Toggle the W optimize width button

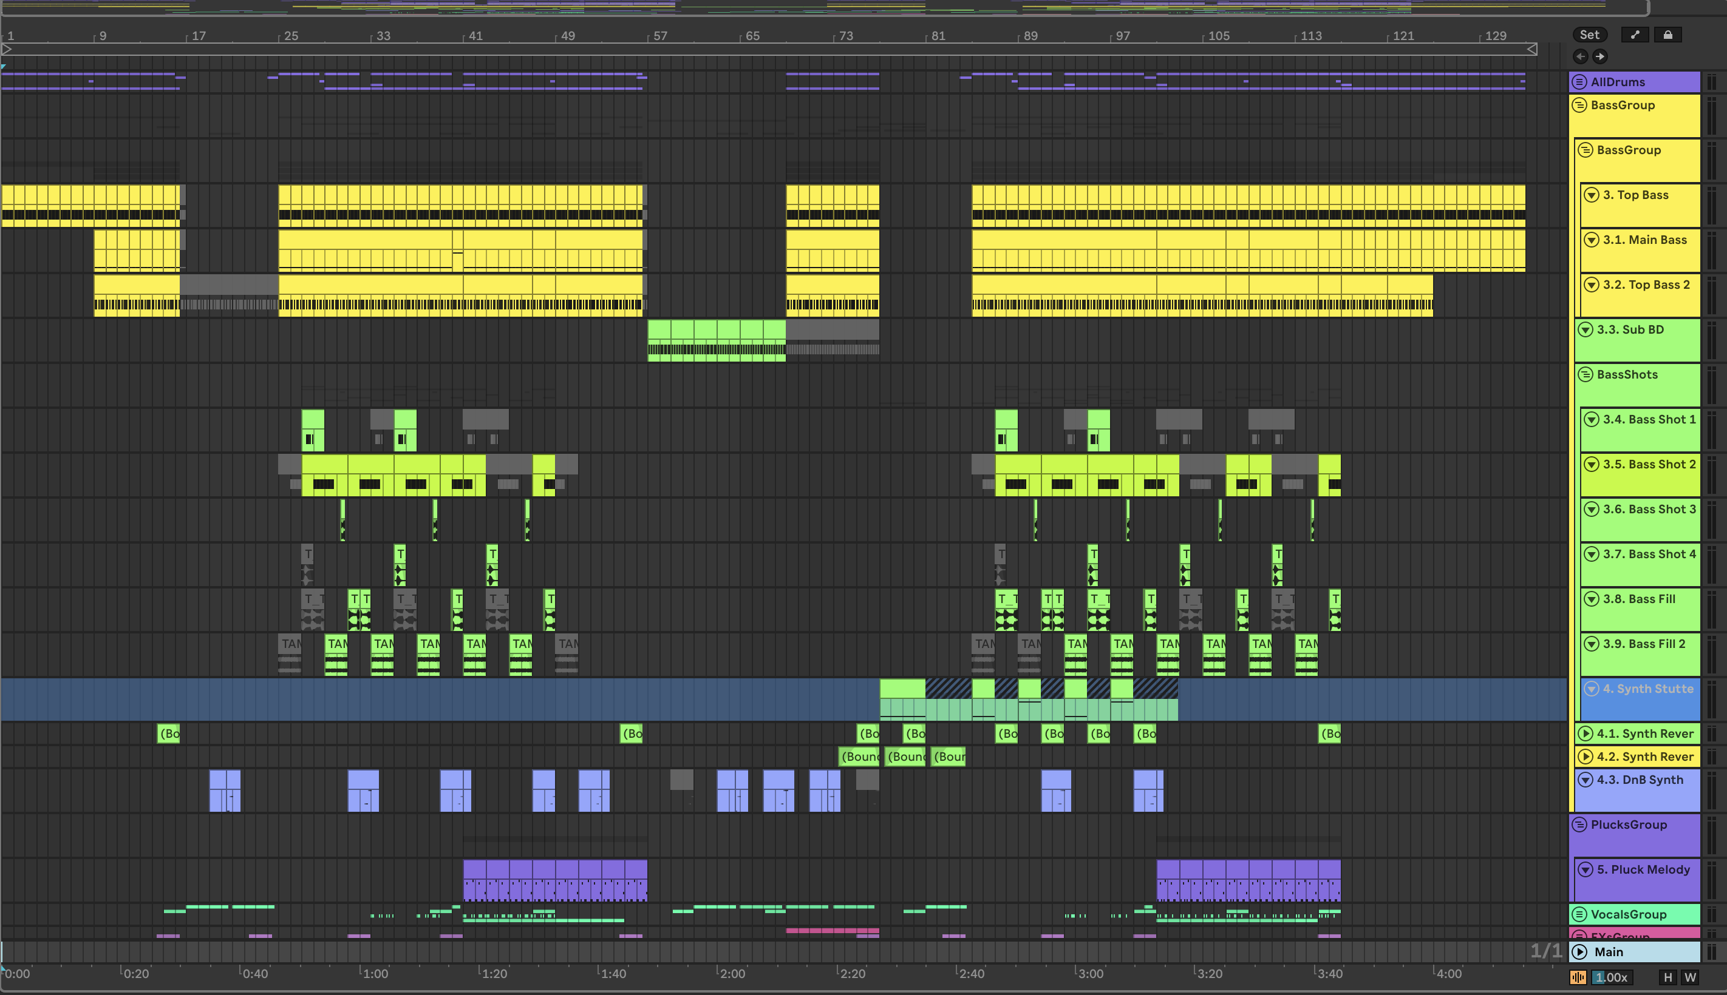pyautogui.click(x=1690, y=977)
